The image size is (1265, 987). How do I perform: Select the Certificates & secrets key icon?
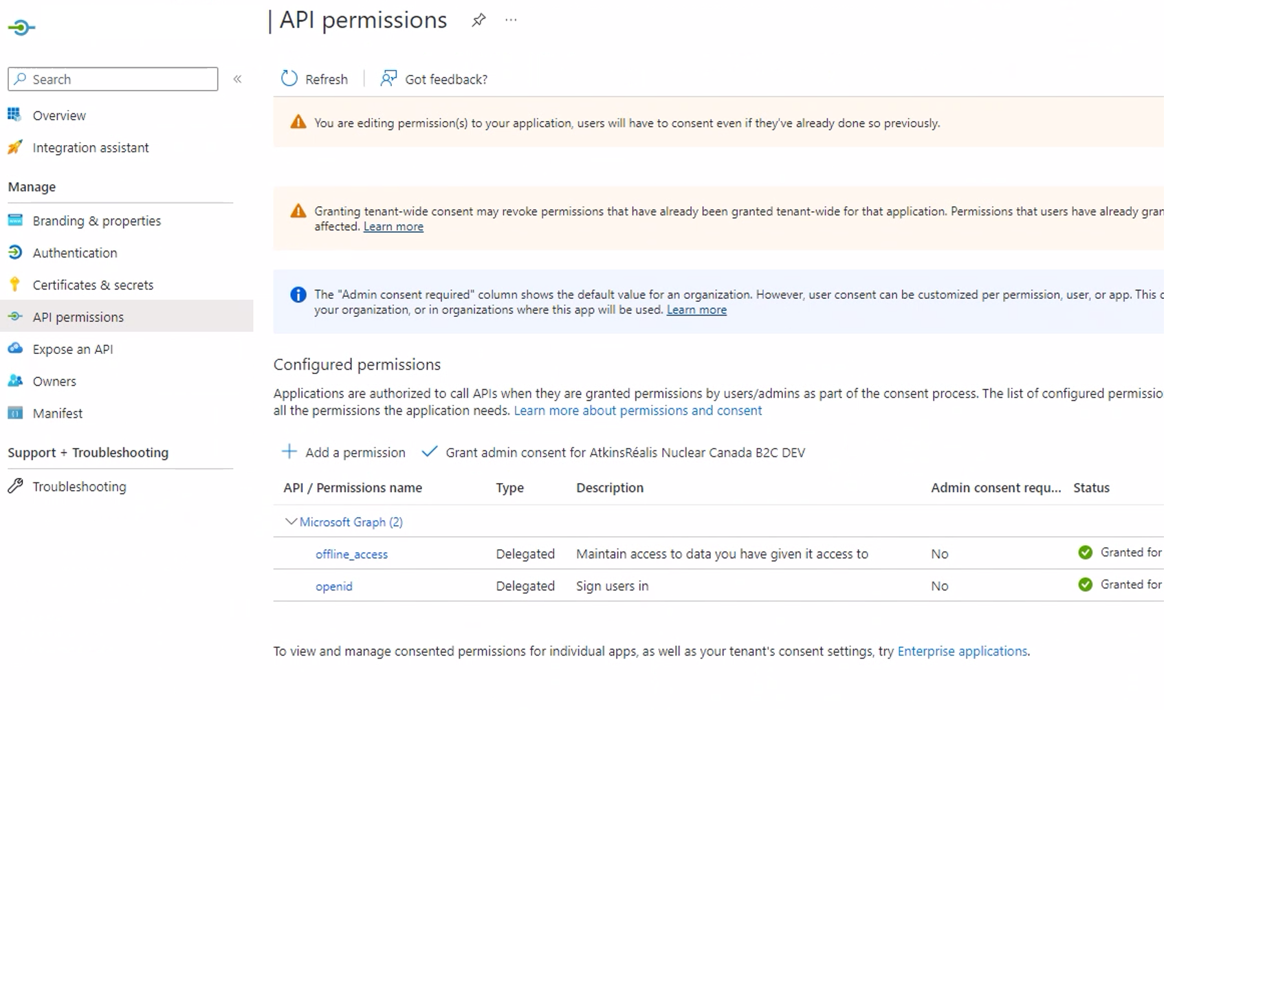pyautogui.click(x=15, y=284)
